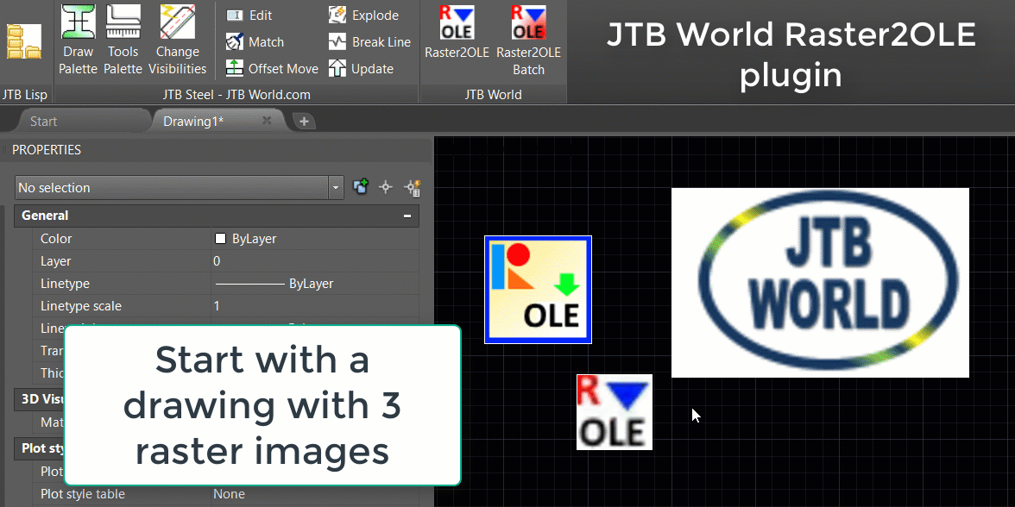Close the Drawing1* tab
This screenshot has width=1015, height=507.
tap(267, 121)
